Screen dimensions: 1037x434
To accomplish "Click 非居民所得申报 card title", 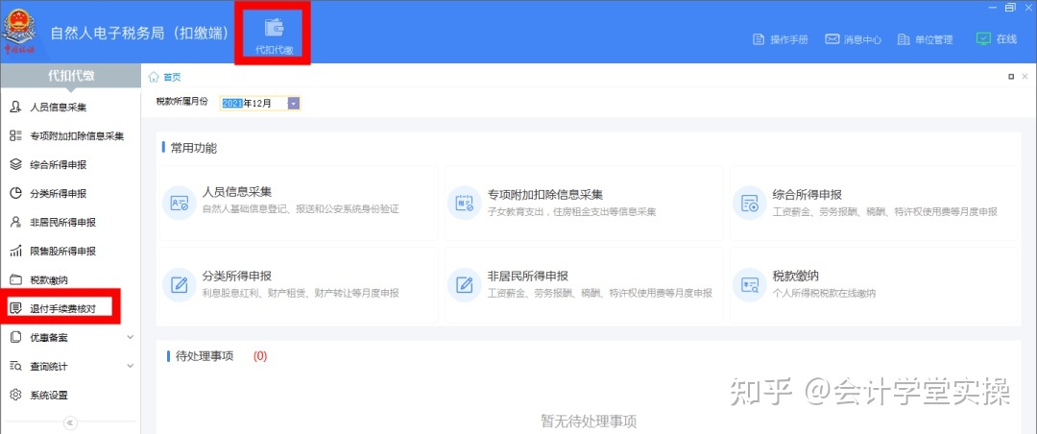I will click(528, 276).
